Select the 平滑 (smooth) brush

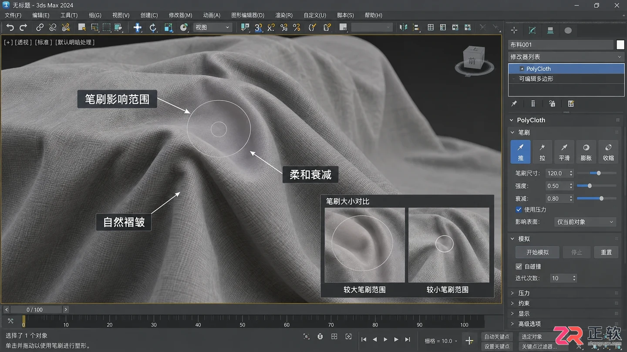click(x=564, y=152)
